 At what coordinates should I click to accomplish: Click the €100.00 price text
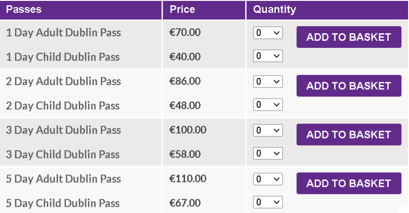coord(188,130)
